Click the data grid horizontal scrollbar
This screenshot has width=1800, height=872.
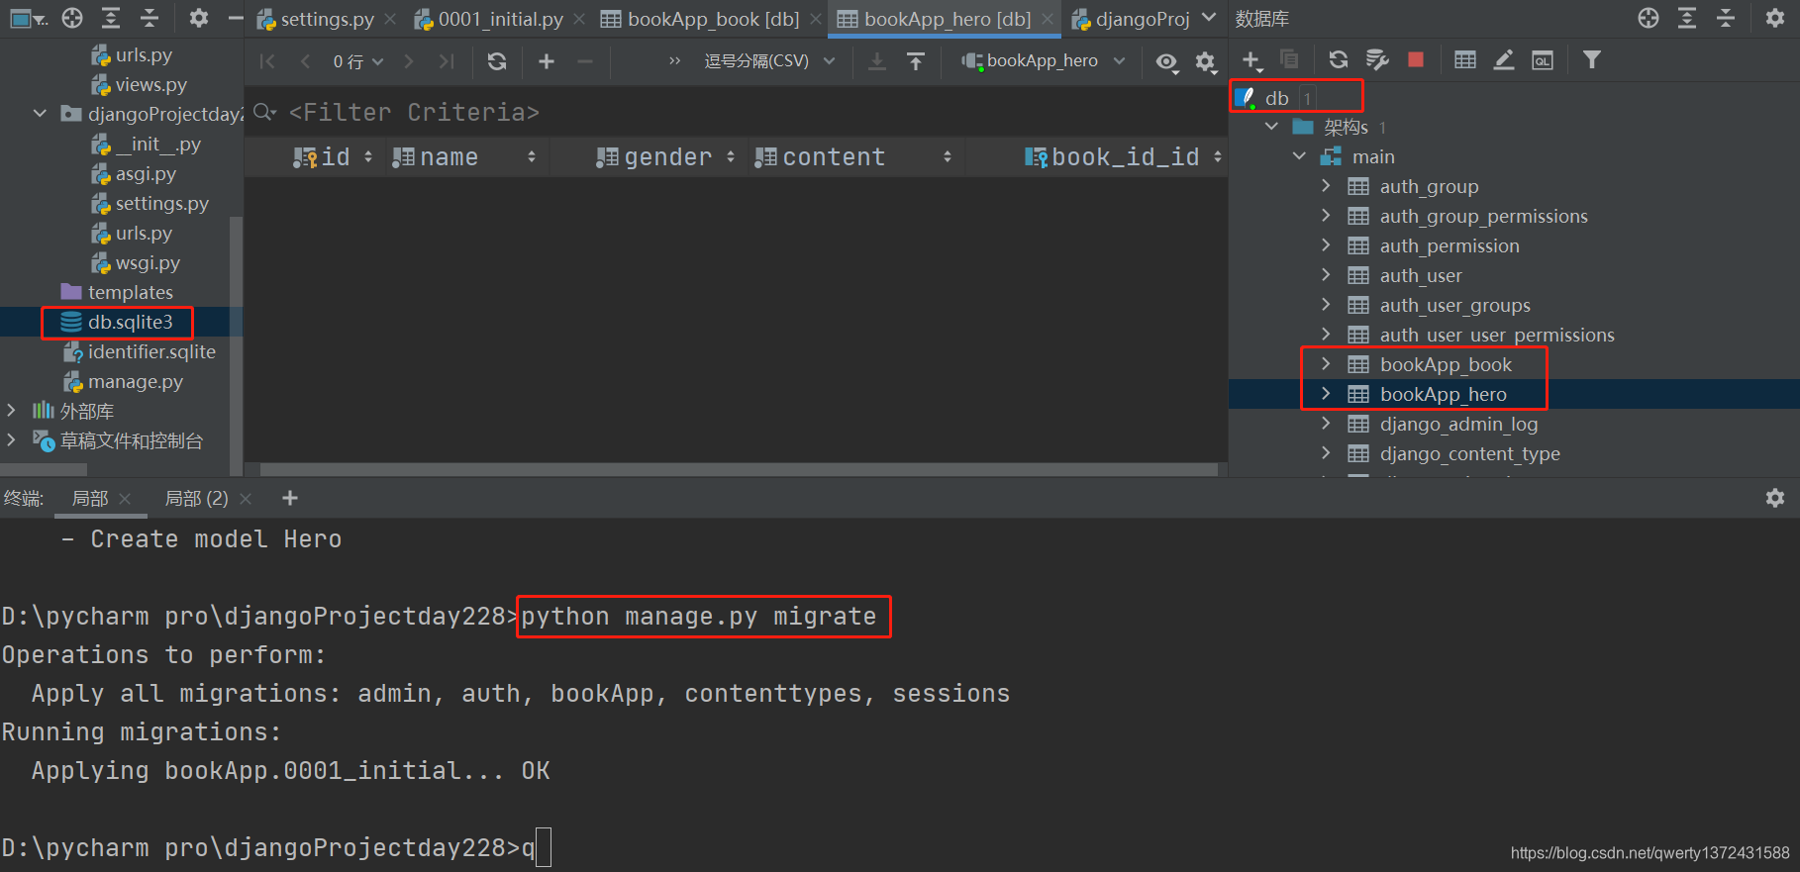tap(739, 469)
